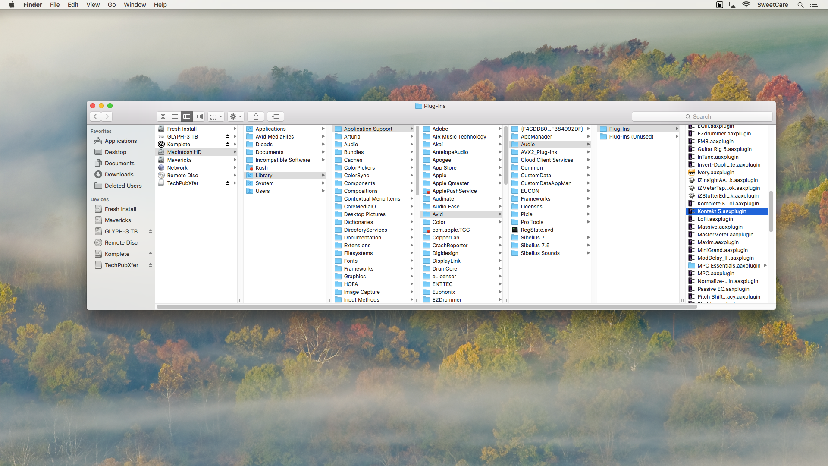Select column view toolbar button
The height and width of the screenshot is (466, 828).
tap(187, 116)
